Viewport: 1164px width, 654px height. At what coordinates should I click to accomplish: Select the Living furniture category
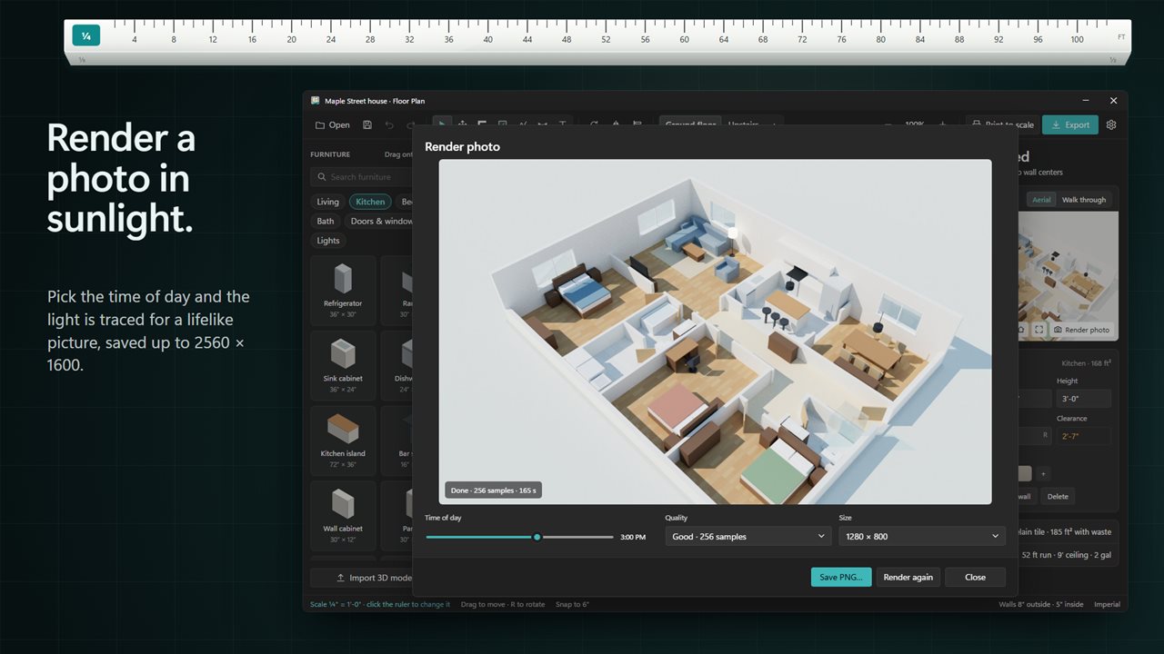tap(327, 202)
